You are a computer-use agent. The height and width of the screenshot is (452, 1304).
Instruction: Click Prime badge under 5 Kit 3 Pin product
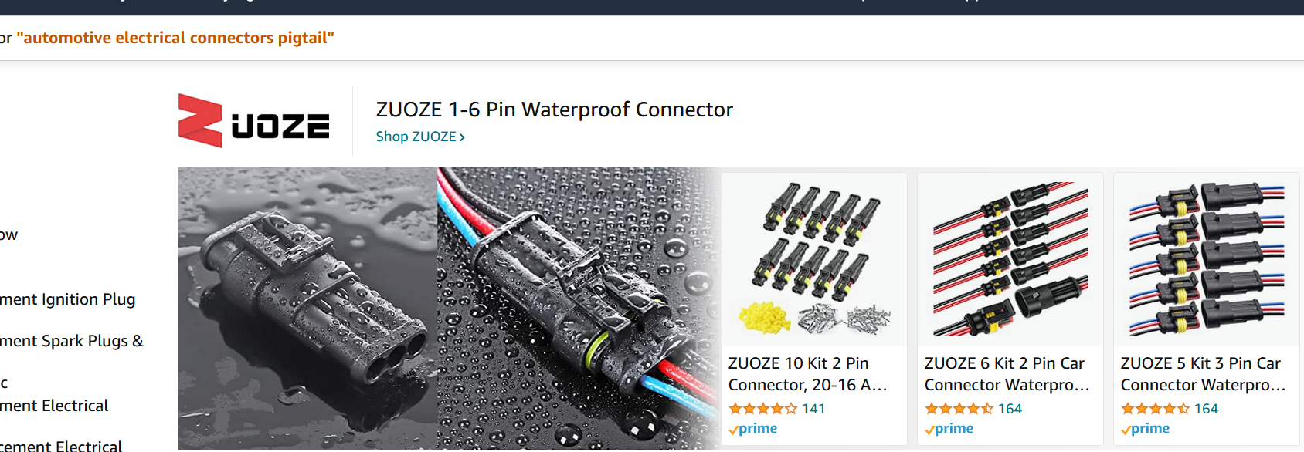pyautogui.click(x=1146, y=429)
